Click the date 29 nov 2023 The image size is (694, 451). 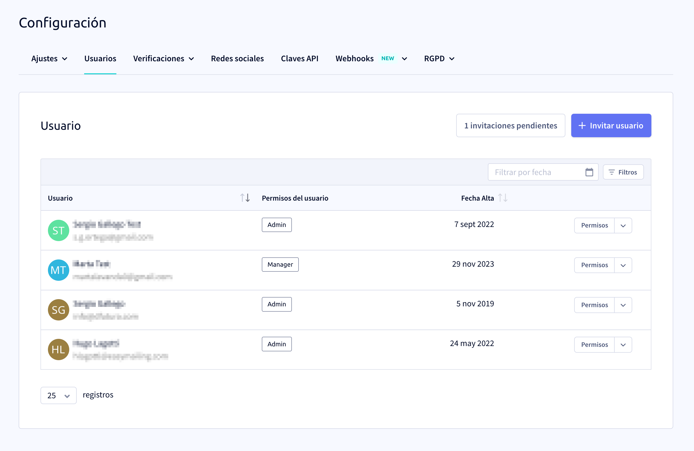click(x=473, y=264)
